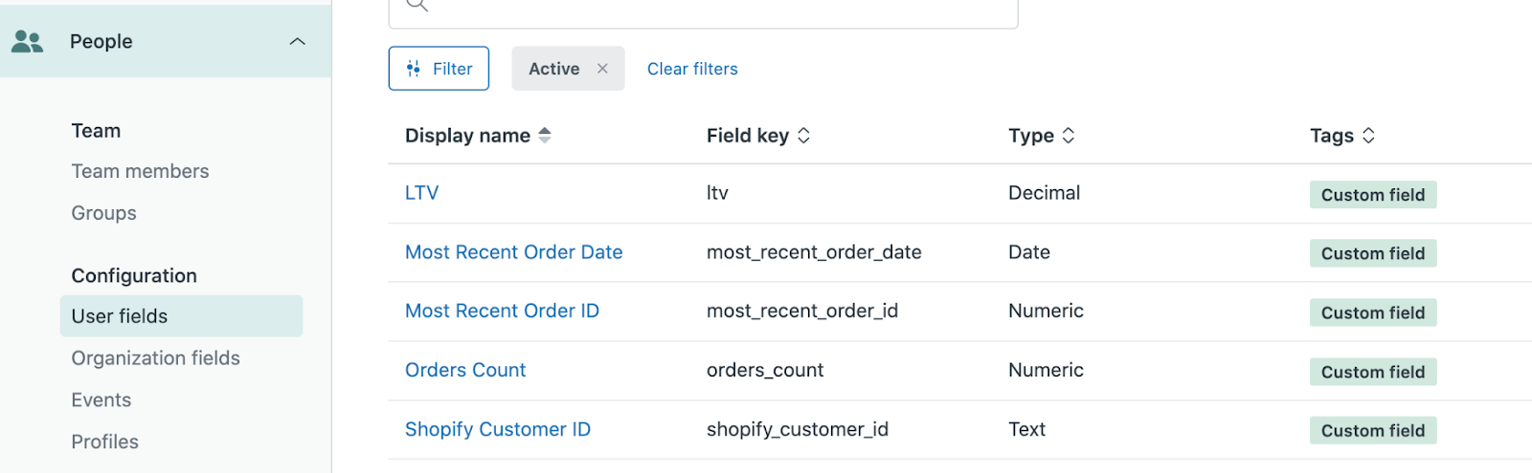Viewport: 1532px width, 473px height.
Task: Open Shopify Customer ID field
Action: [x=497, y=429]
